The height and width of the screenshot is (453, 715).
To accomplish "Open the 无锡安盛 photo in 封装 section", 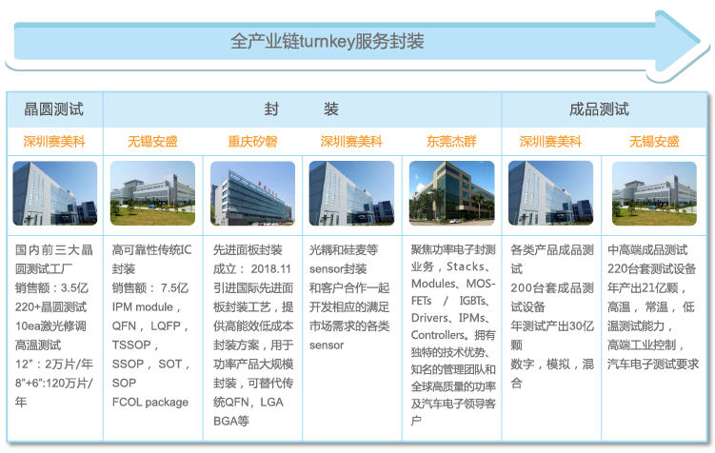I will [x=152, y=193].
